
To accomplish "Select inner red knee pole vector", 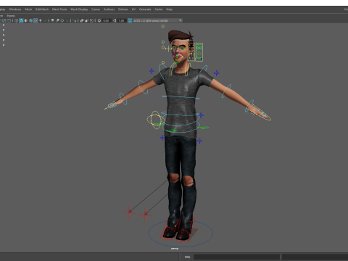I will [144, 215].
